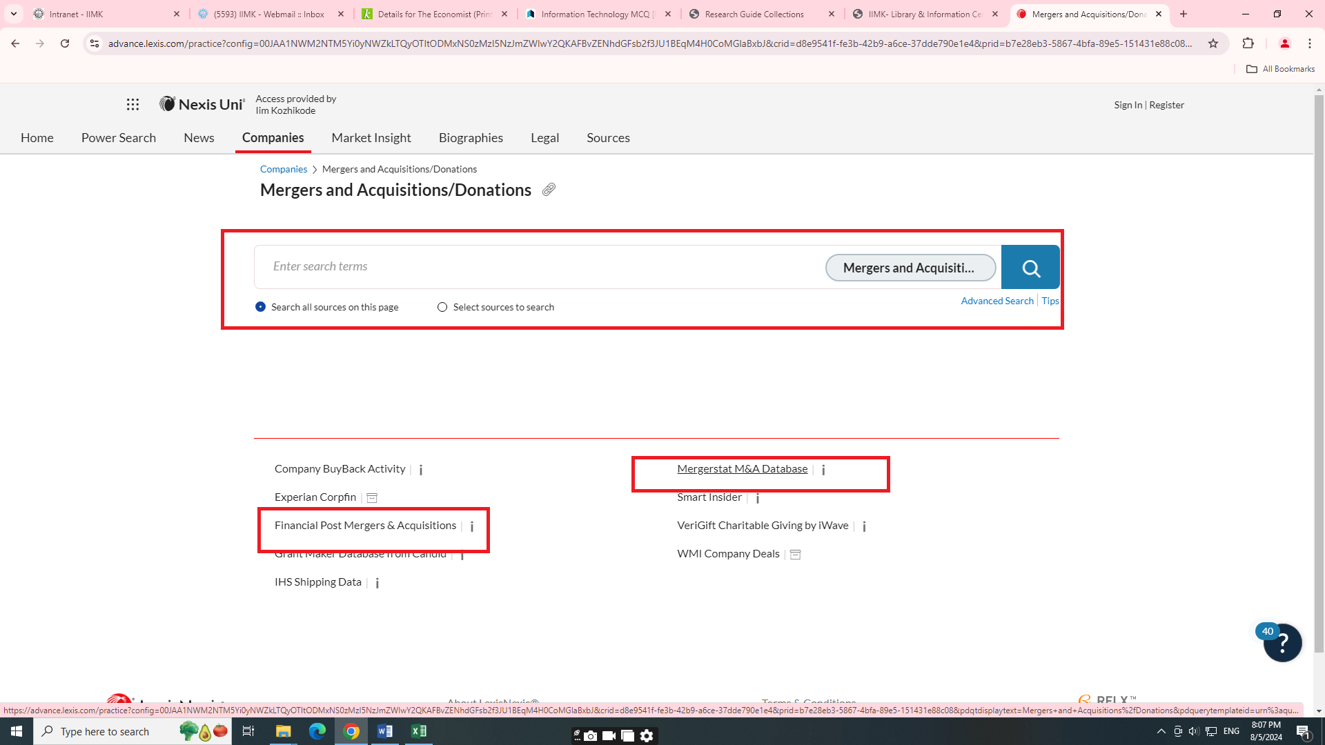Click the page vertical scrollbar
Screen dimensions: 1325x745
pos(1319,372)
